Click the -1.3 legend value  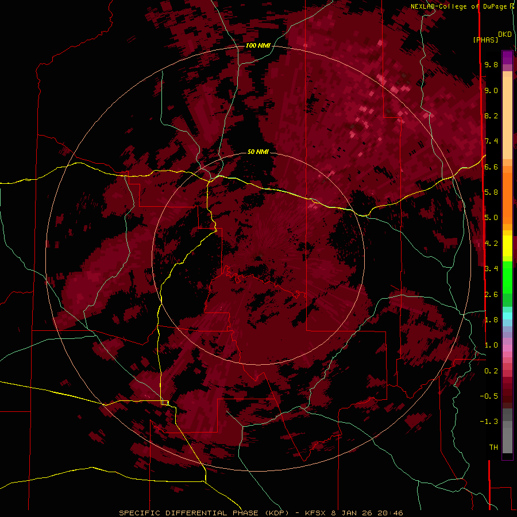click(x=489, y=422)
